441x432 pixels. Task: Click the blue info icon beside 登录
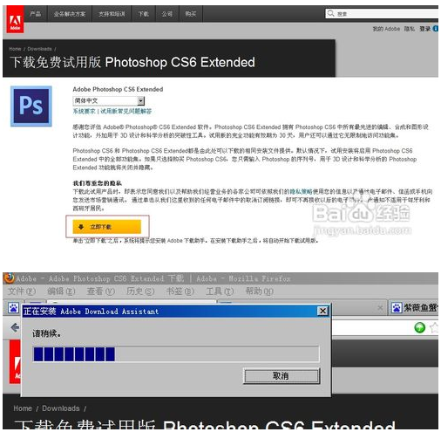pyautogui.click(x=436, y=29)
